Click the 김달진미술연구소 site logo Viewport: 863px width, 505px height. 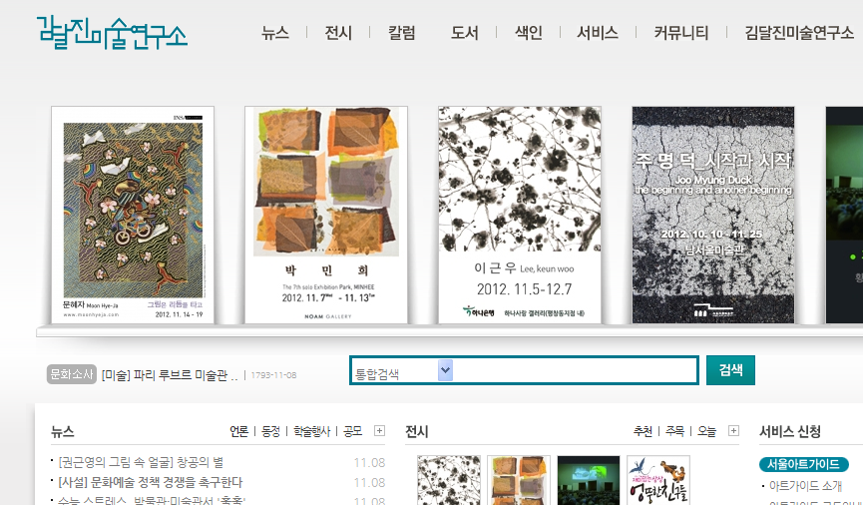click(x=112, y=33)
